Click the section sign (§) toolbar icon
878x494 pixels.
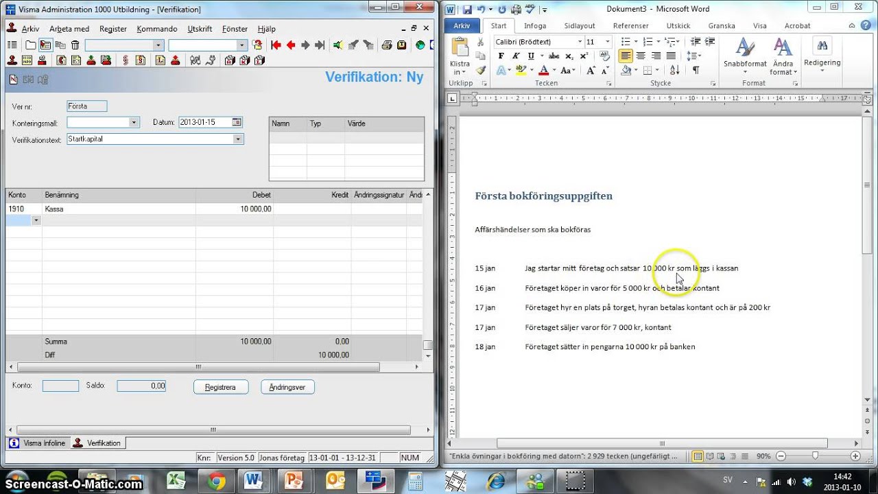126,60
